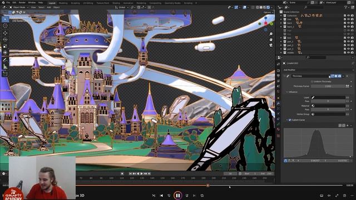Image resolution: width=356 pixels, height=200 pixels.
Task: Select rendered viewport shading mode
Action: (268, 7)
